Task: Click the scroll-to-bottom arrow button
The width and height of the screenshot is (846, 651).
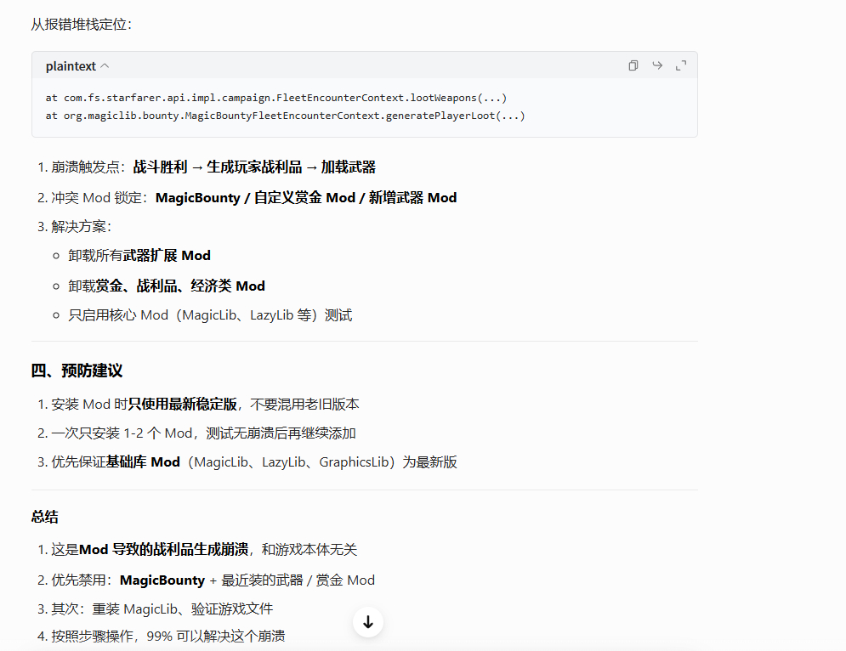Action: coord(368,622)
